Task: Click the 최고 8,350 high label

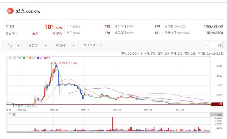Action: pyautogui.click(x=64, y=63)
